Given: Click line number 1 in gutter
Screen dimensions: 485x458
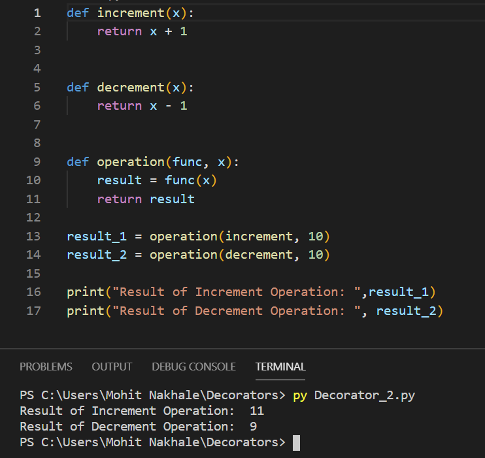Looking at the screenshot, I should 37,13.
